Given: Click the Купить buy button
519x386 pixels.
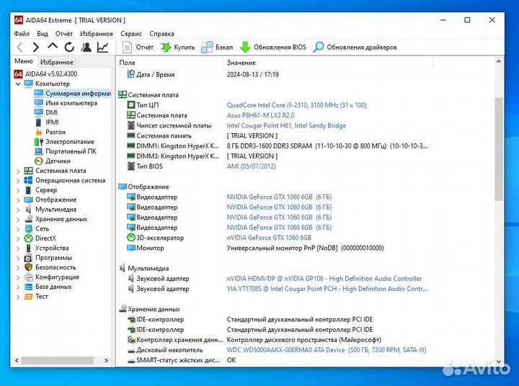Looking at the screenshot, I should pyautogui.click(x=178, y=48).
